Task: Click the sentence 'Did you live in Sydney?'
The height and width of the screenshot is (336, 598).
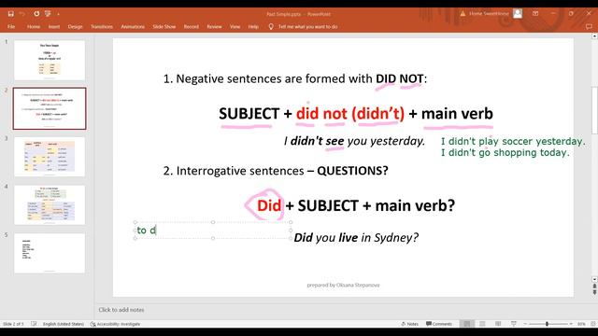Action: click(356, 238)
